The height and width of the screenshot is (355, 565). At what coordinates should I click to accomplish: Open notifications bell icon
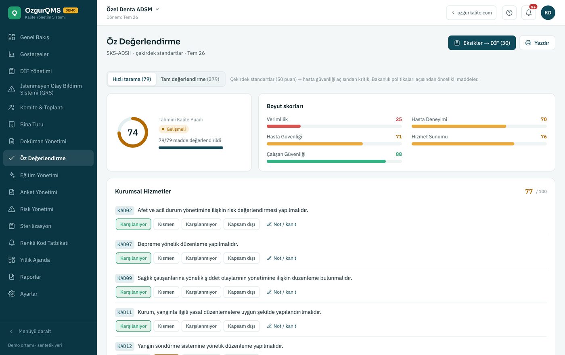click(528, 13)
